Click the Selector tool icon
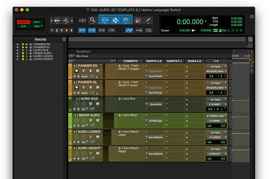The image size is (271, 179). coord(115,20)
